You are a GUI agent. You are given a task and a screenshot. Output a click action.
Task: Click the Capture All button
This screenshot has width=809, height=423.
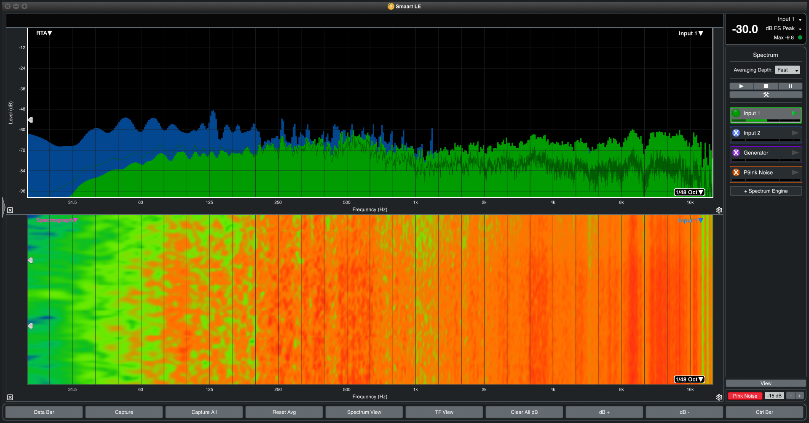coord(204,412)
